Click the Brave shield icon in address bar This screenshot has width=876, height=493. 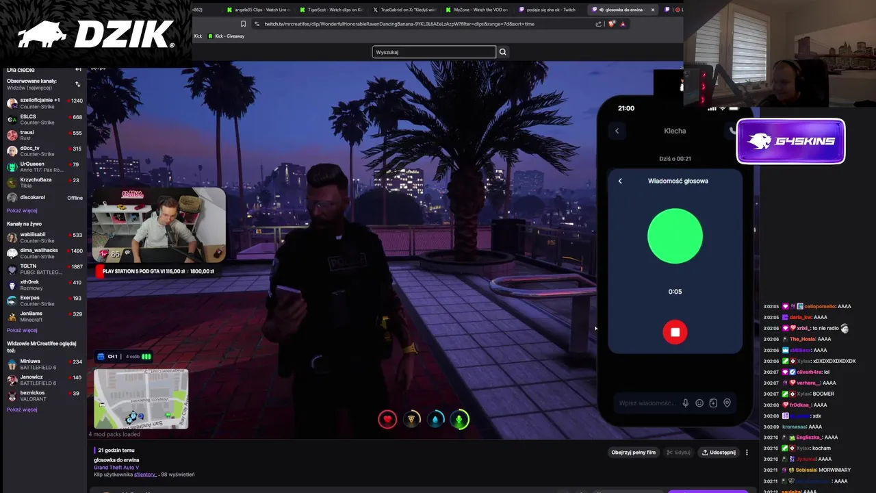pyautogui.click(x=611, y=24)
